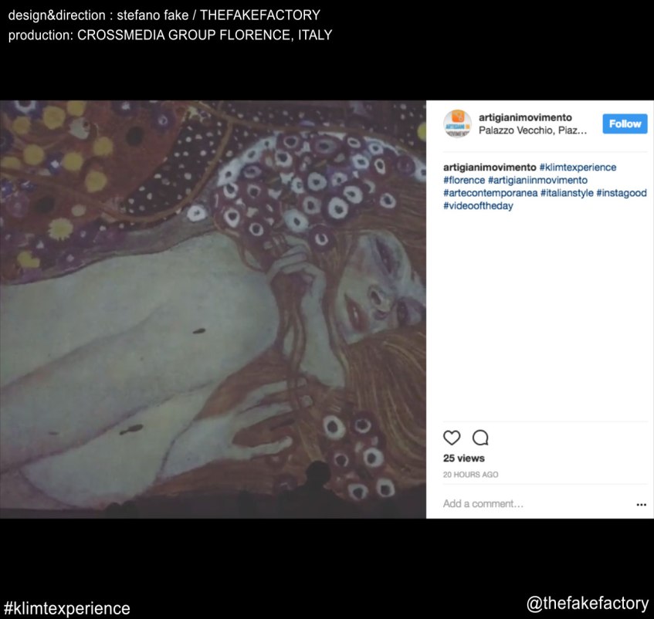This screenshot has height=619, width=654.
Task: Visit the #artecontemporanea hashtag
Action: (x=490, y=194)
